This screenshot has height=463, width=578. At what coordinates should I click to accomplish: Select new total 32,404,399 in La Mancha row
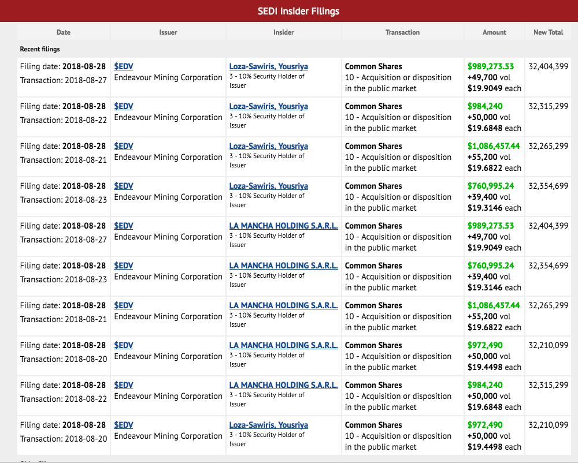(x=548, y=226)
